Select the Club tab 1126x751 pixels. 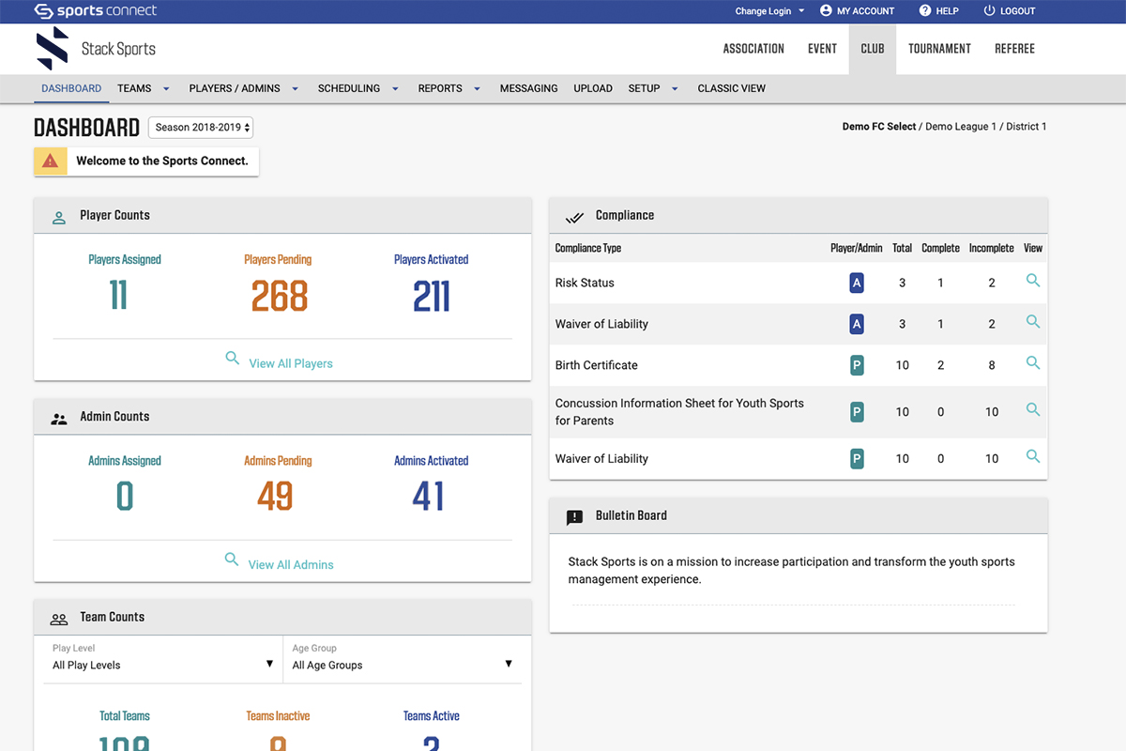pyautogui.click(x=873, y=49)
